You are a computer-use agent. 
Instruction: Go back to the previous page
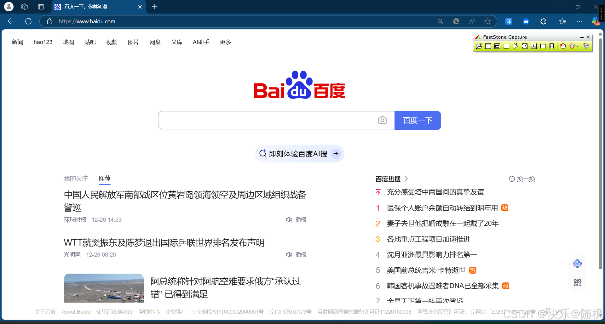coord(11,21)
